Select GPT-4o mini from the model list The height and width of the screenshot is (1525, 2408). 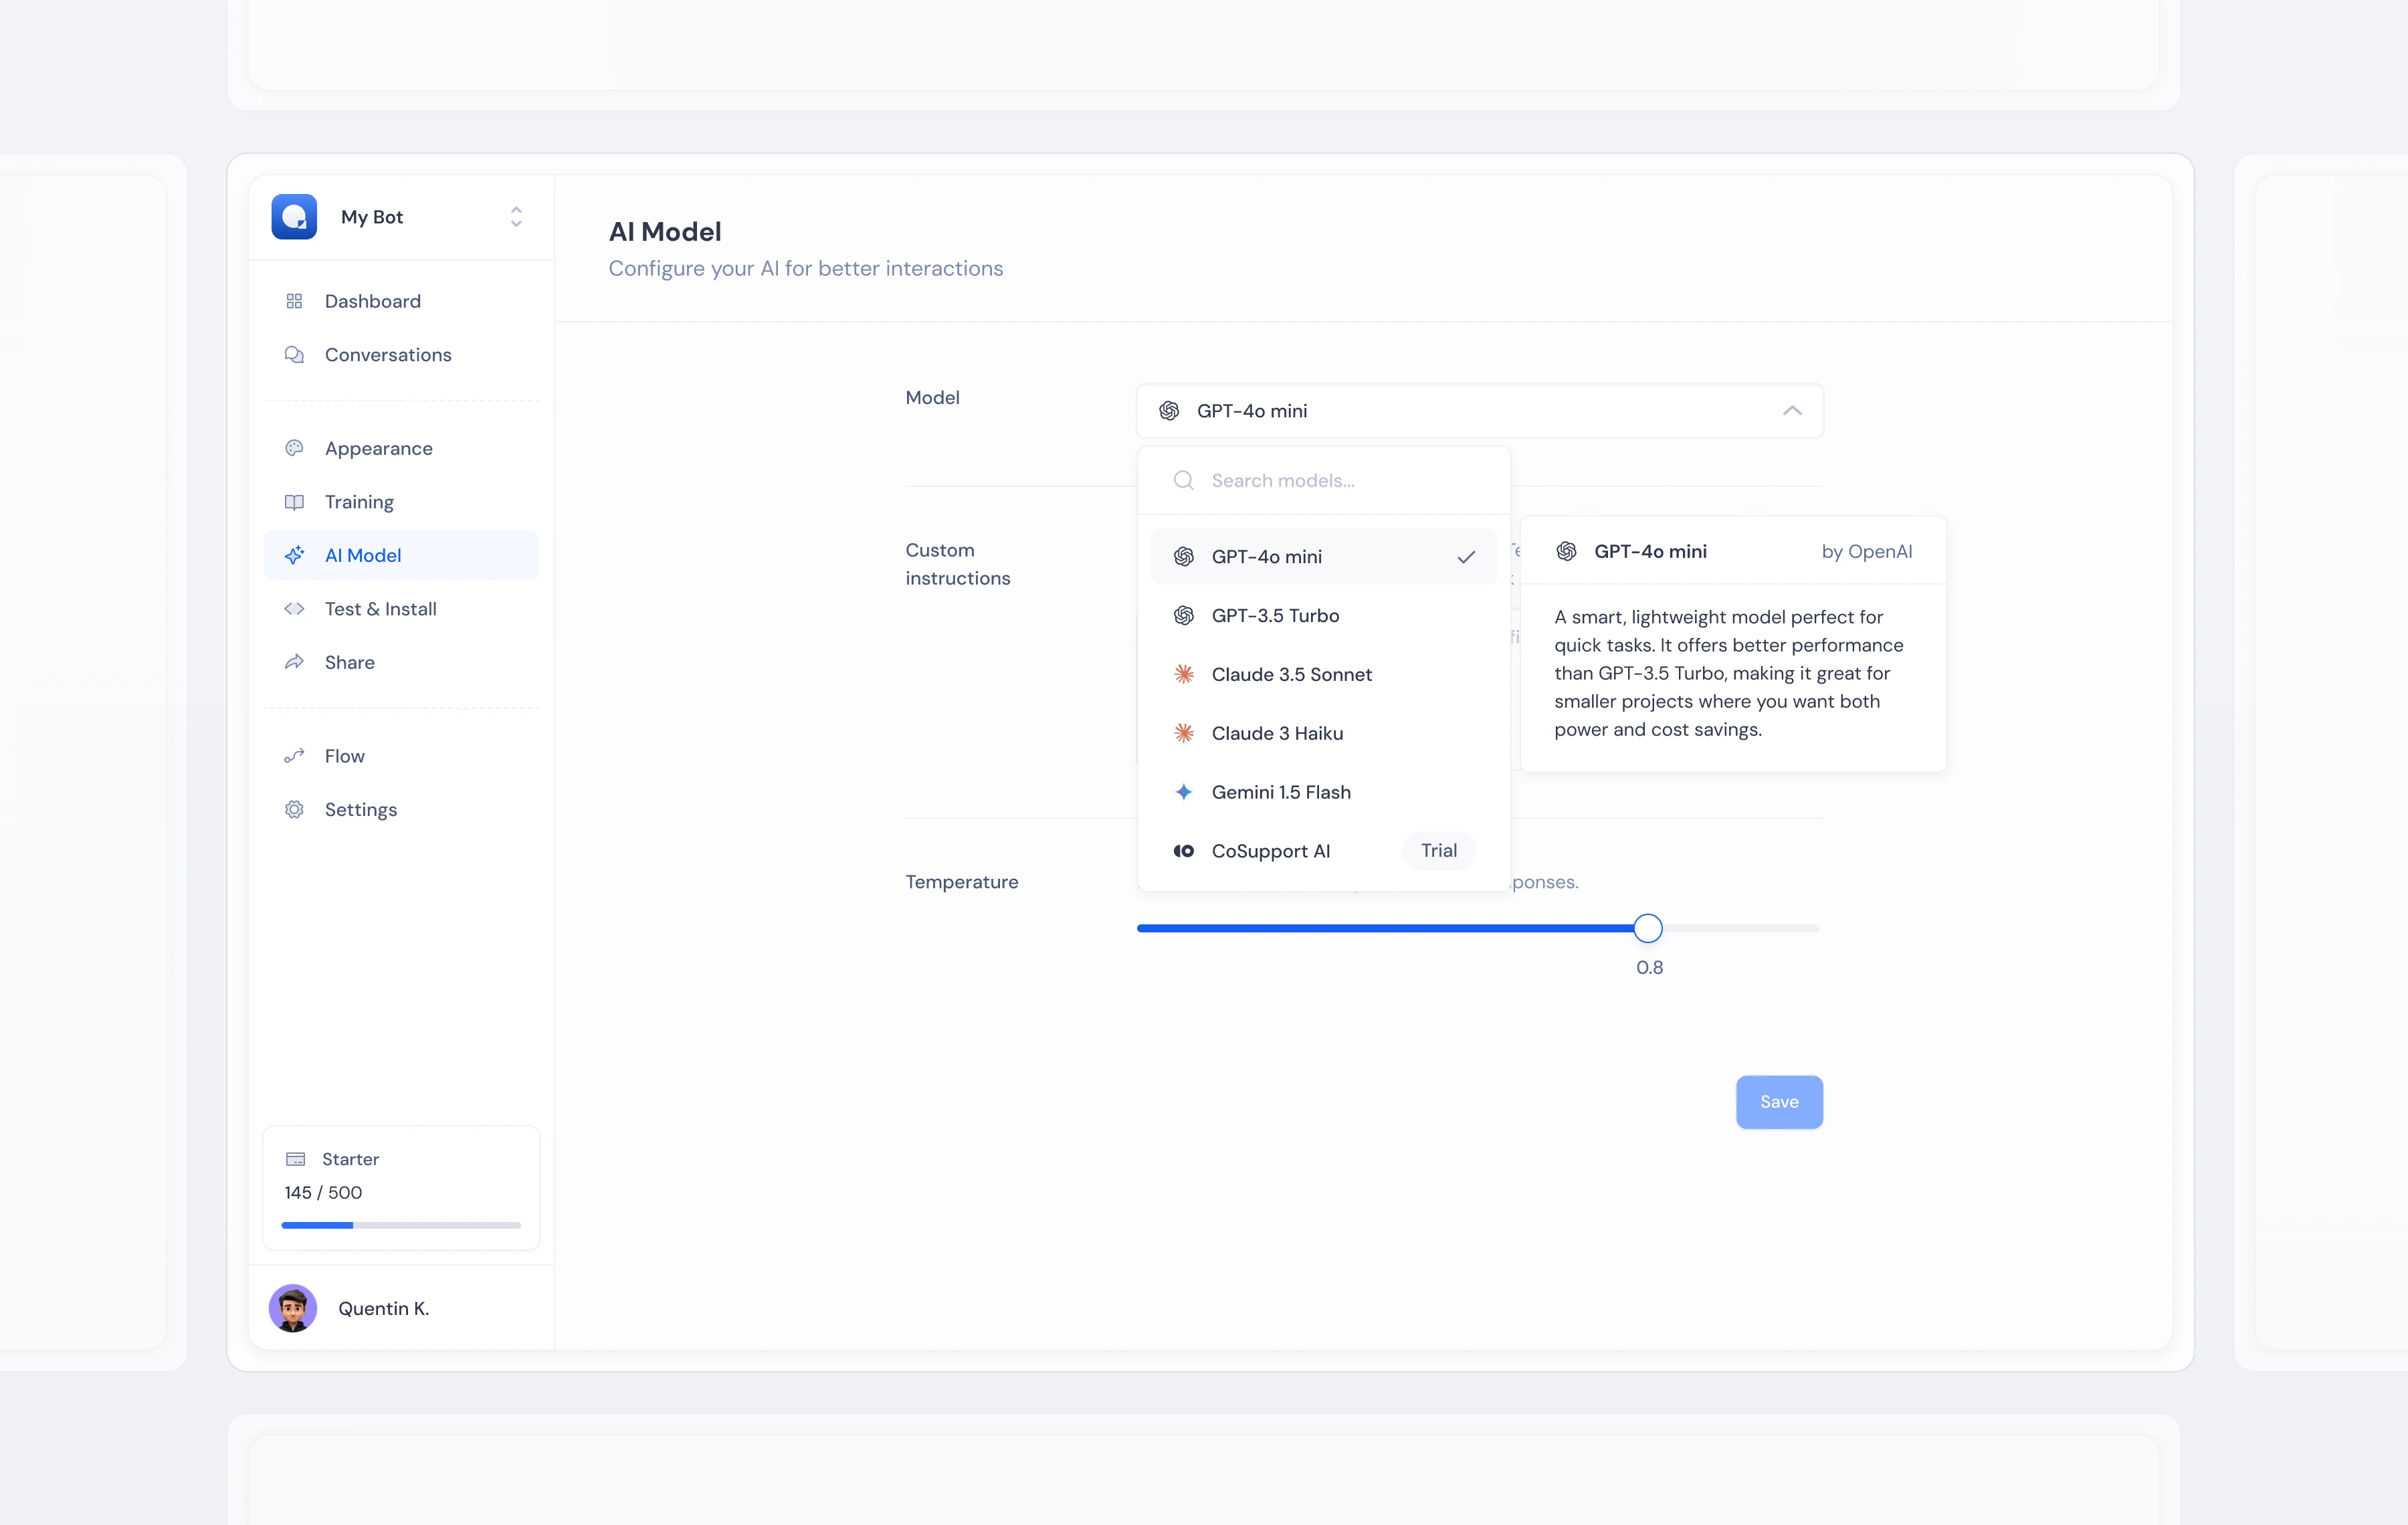click(1324, 557)
